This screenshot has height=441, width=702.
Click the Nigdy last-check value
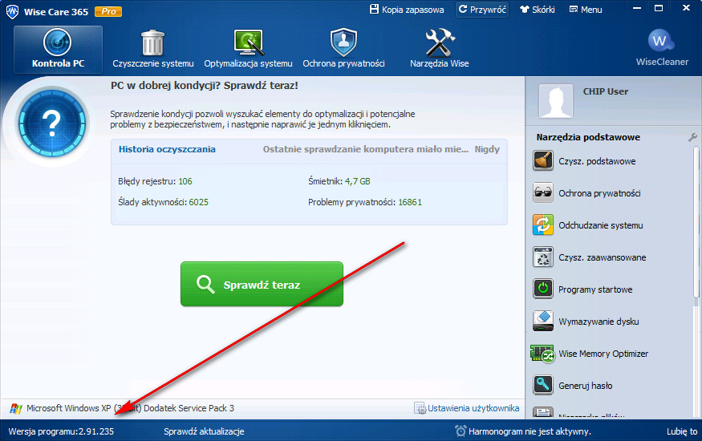487,149
